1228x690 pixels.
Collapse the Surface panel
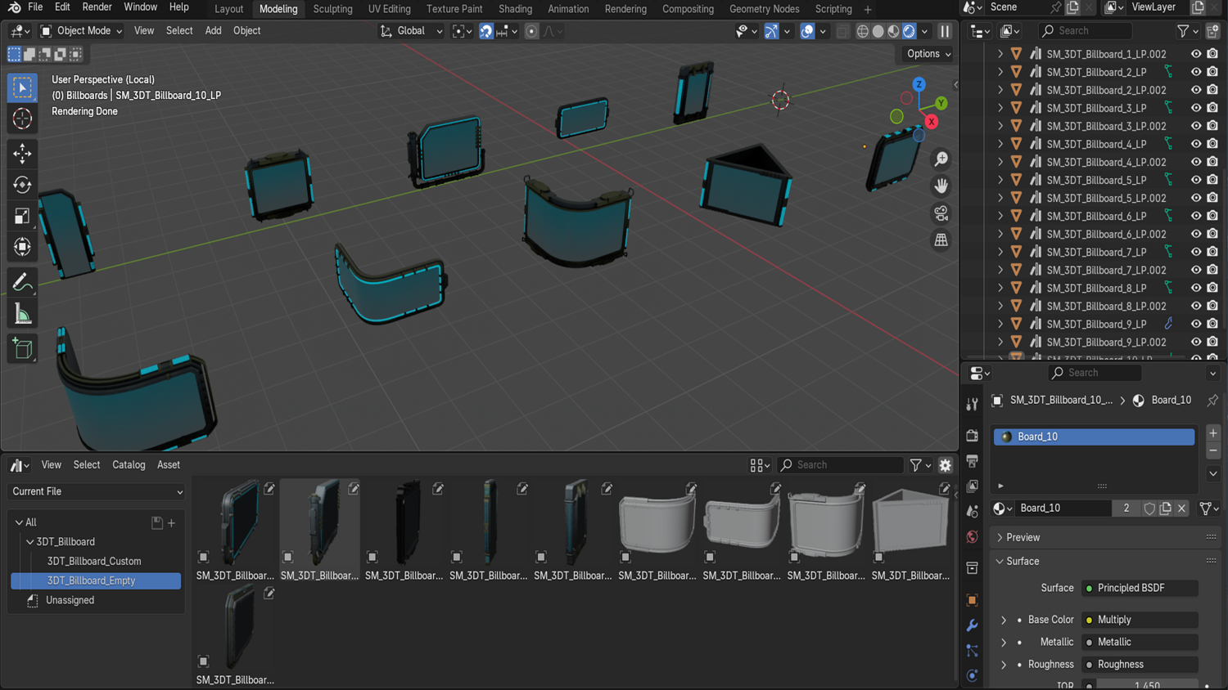pos(1000,562)
